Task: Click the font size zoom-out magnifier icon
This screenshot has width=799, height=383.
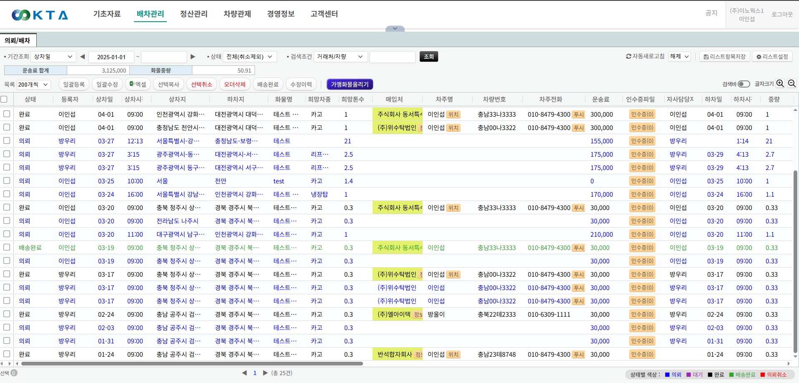Action: point(791,84)
